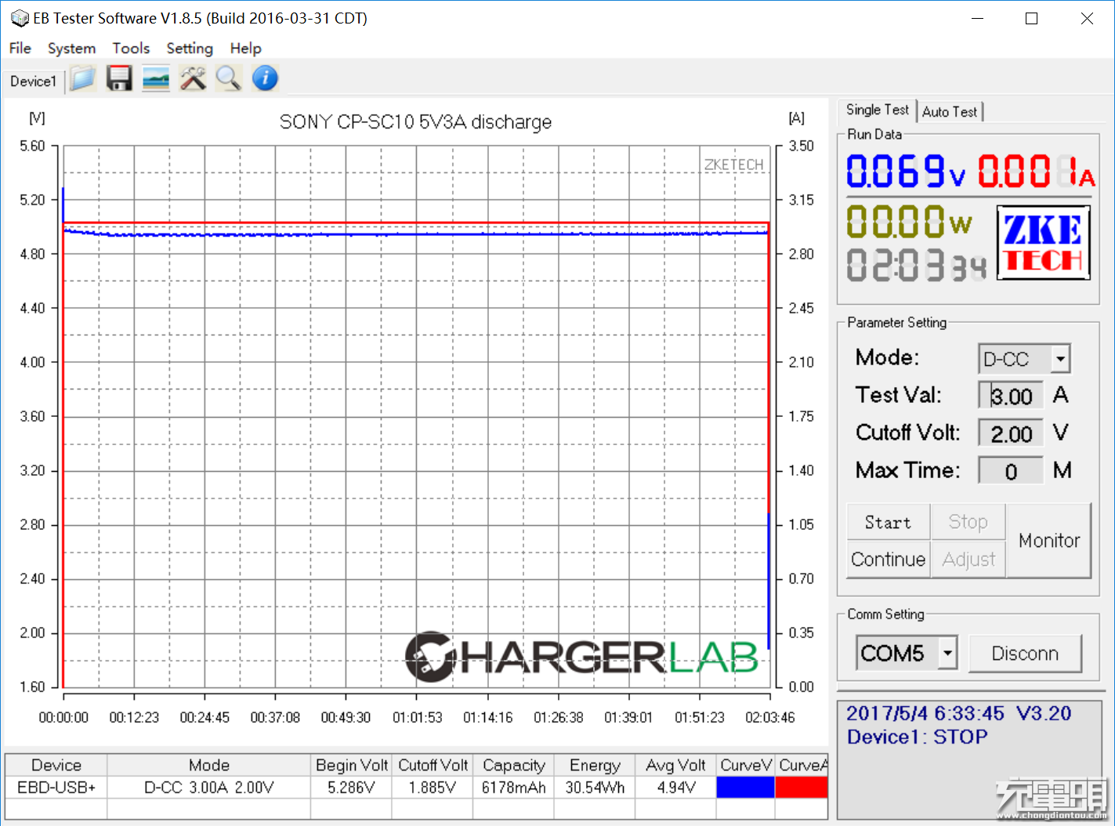Select the 6178mAh Capacity cell
The height and width of the screenshot is (826, 1115).
pos(514,788)
